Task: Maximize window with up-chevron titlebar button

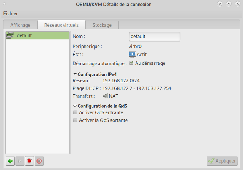Action: [x=229, y=3]
